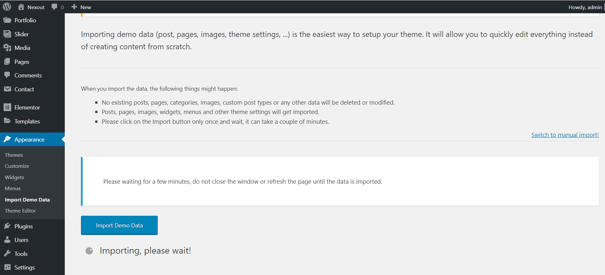Image resolution: width=605 pixels, height=275 pixels.
Task: Open Plugins via its plug icon
Action: (x=7, y=226)
